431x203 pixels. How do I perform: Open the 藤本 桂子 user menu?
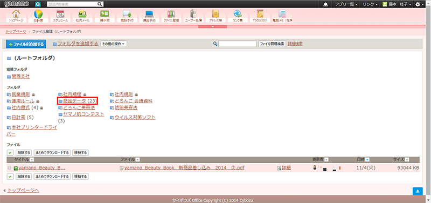coord(397,4)
